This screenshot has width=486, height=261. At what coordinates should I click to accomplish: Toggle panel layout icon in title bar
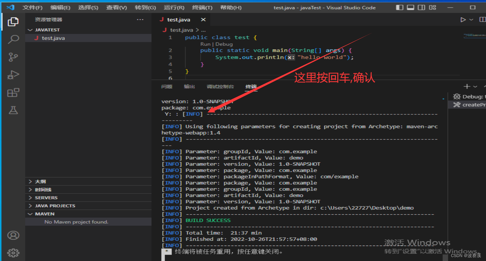tap(411, 7)
